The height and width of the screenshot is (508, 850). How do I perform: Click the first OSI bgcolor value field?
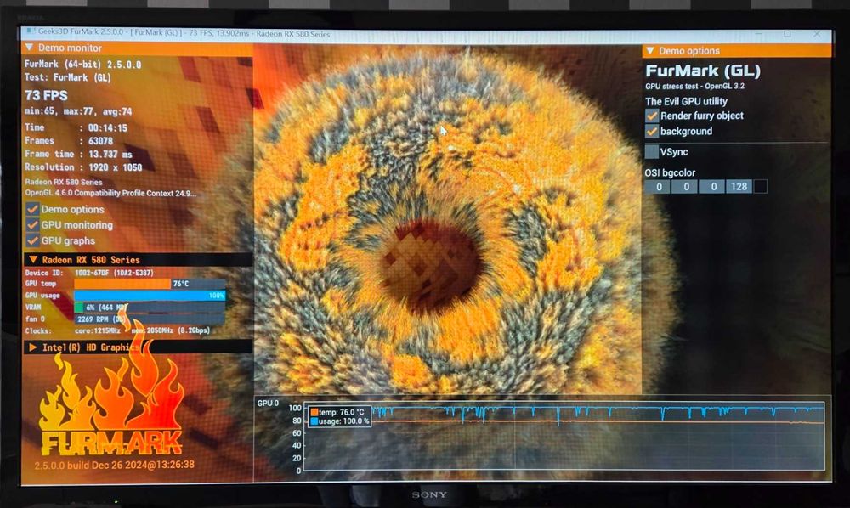[657, 187]
